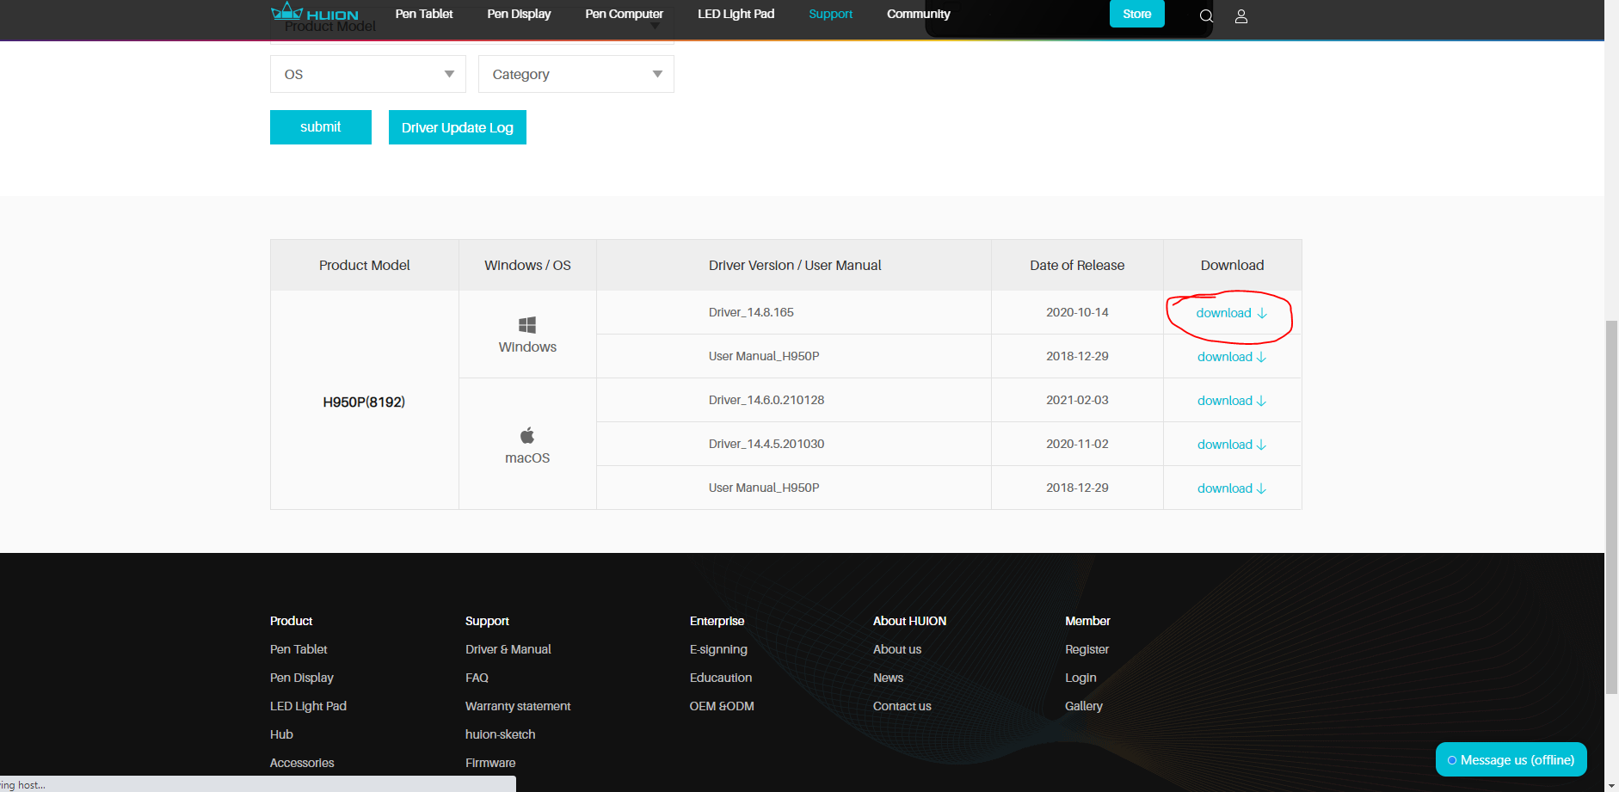Open footer Firmware link
This screenshot has width=1619, height=792.
pyautogui.click(x=490, y=763)
